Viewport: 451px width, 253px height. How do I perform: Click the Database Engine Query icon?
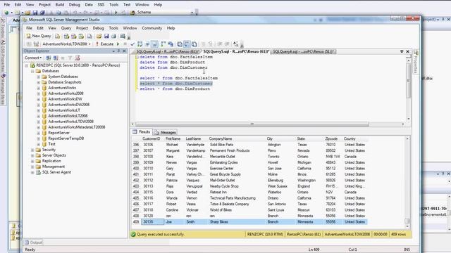(x=58, y=36)
